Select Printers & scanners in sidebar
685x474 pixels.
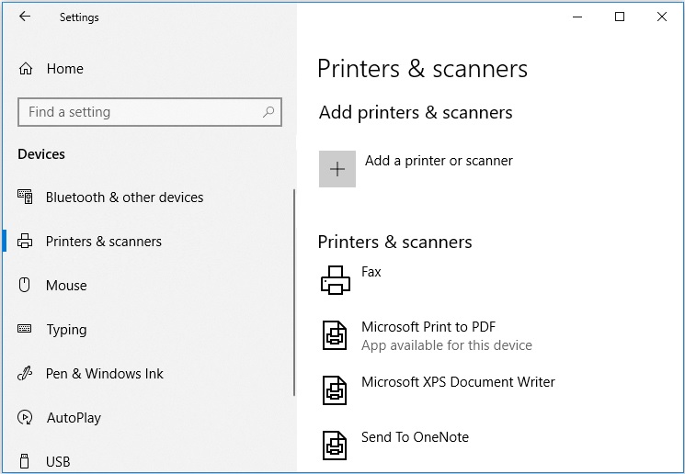pyautogui.click(x=103, y=242)
